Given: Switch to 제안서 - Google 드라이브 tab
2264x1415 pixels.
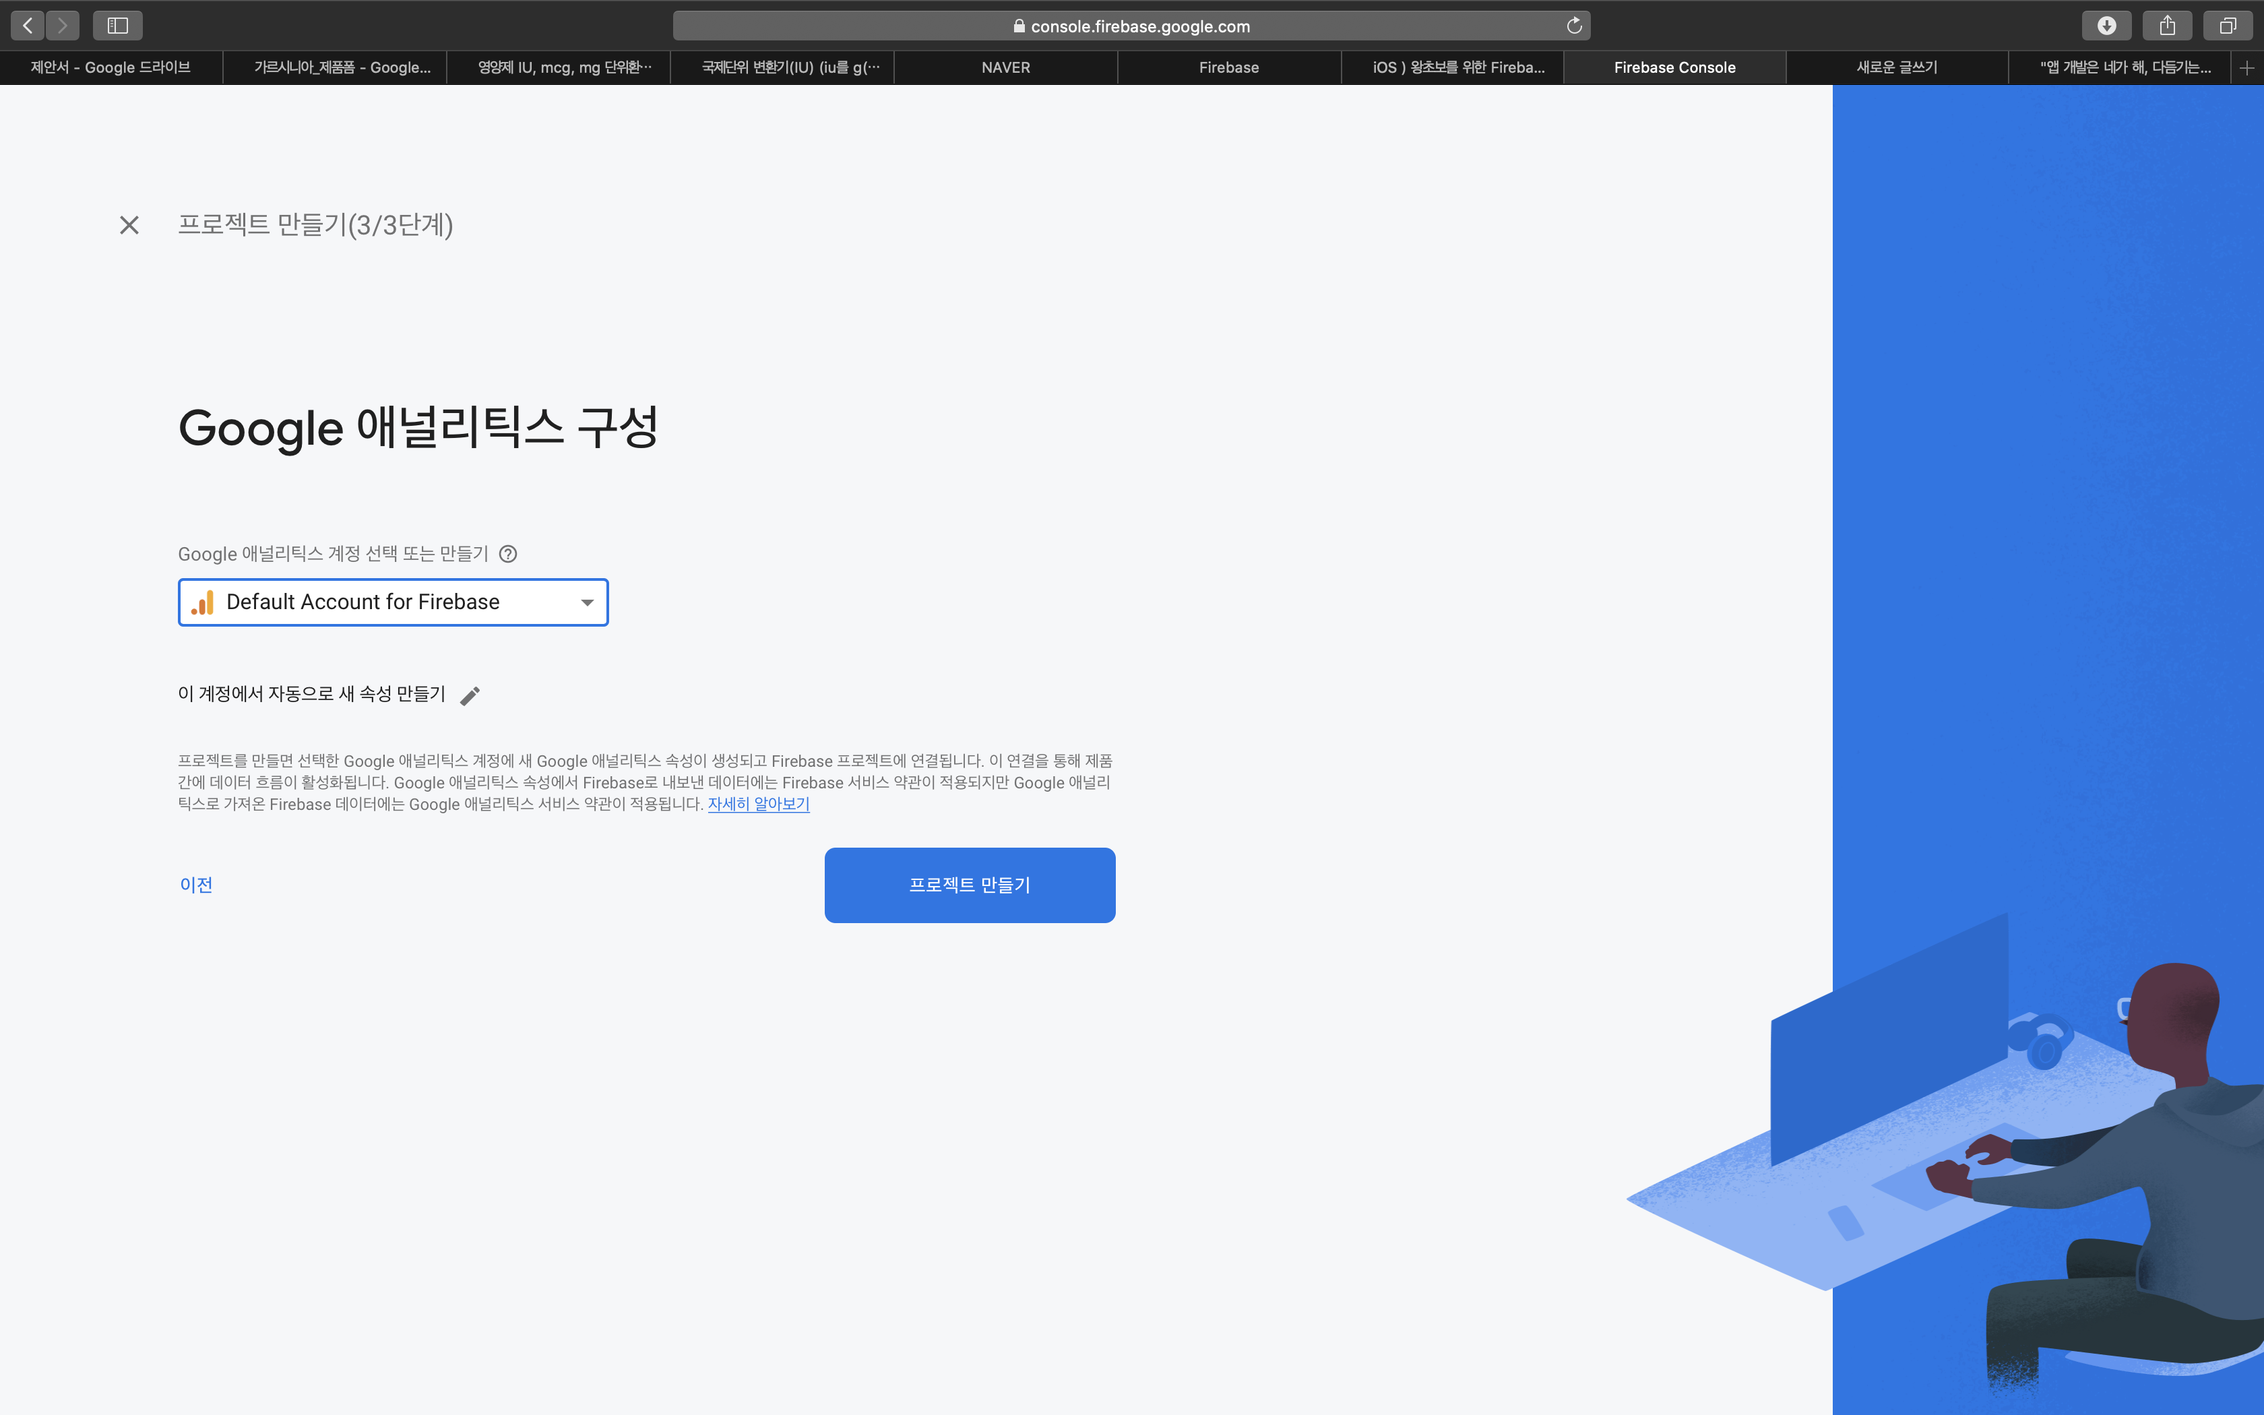Looking at the screenshot, I should [111, 67].
